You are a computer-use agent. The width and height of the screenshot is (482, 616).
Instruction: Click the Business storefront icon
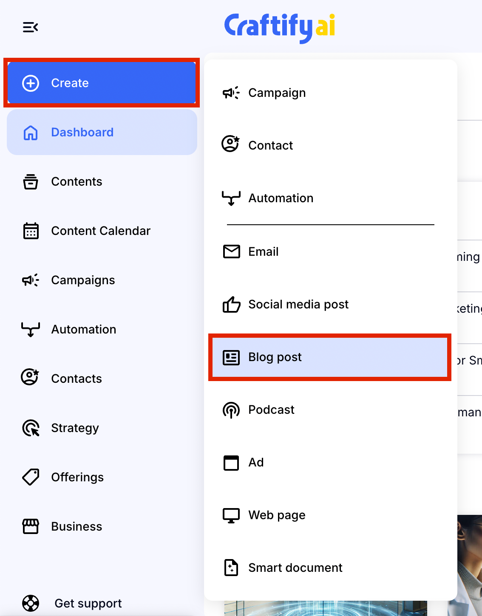(31, 526)
